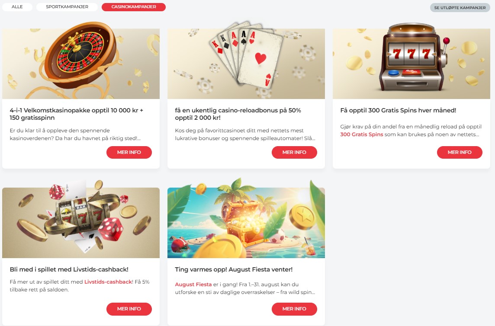The width and height of the screenshot is (495, 326).
Task: Click the 4-i-1 Velkomstkasinopakke heading
Action: click(x=77, y=114)
